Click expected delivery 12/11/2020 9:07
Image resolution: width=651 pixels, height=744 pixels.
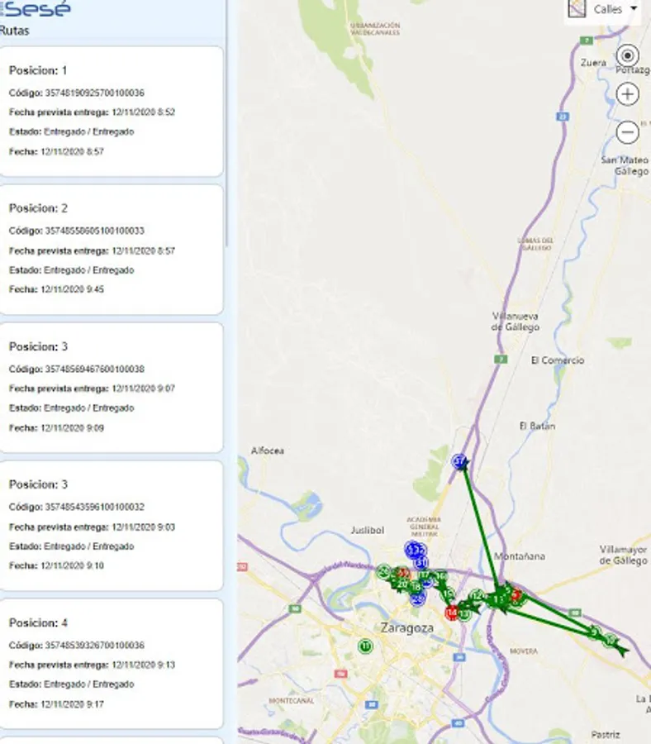143,389
